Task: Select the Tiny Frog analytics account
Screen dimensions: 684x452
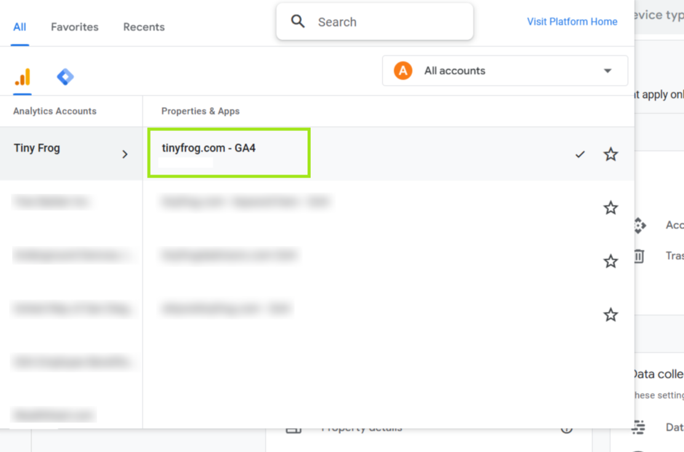Action: pyautogui.click(x=71, y=154)
